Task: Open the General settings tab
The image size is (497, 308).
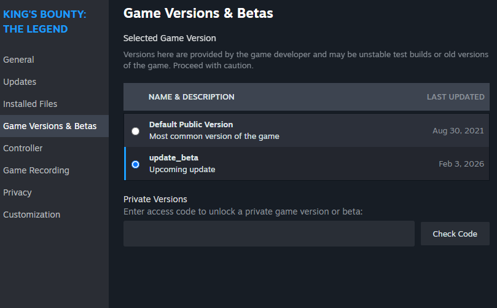Action: tap(18, 60)
